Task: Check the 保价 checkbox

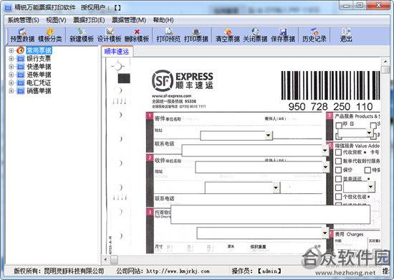Action: click(338, 170)
